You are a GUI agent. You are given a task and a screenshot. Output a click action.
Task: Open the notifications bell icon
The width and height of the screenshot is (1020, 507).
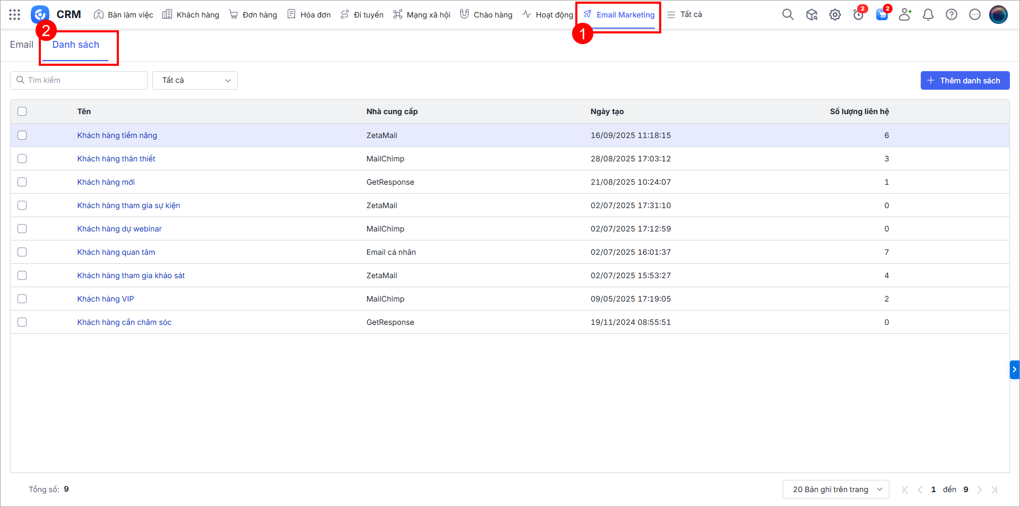[x=928, y=15]
